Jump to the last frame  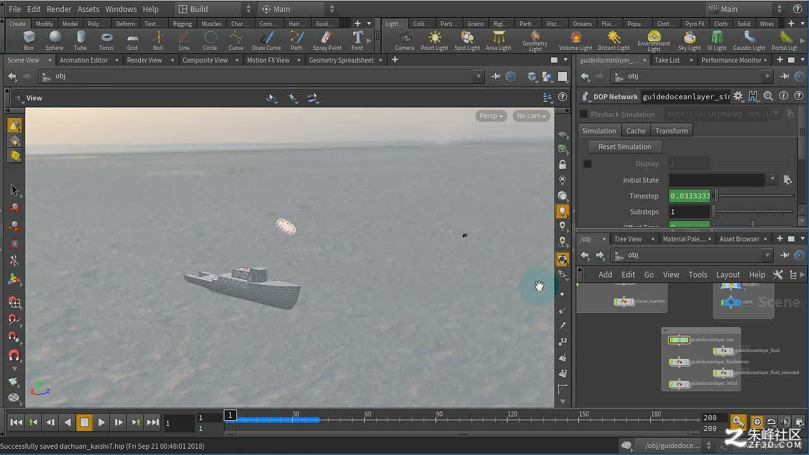point(152,422)
